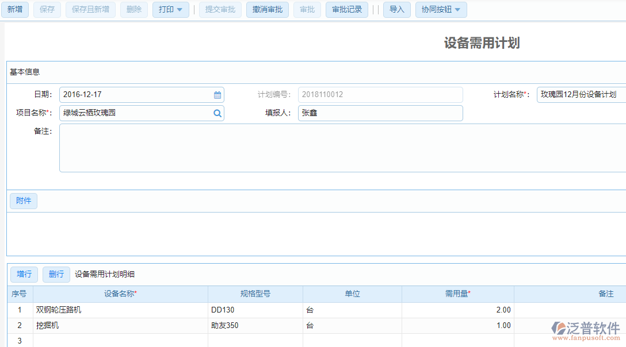Viewport: 626px width, 347px height.
Task: Click the 新增 toolbar button
Action: pyautogui.click(x=14, y=10)
